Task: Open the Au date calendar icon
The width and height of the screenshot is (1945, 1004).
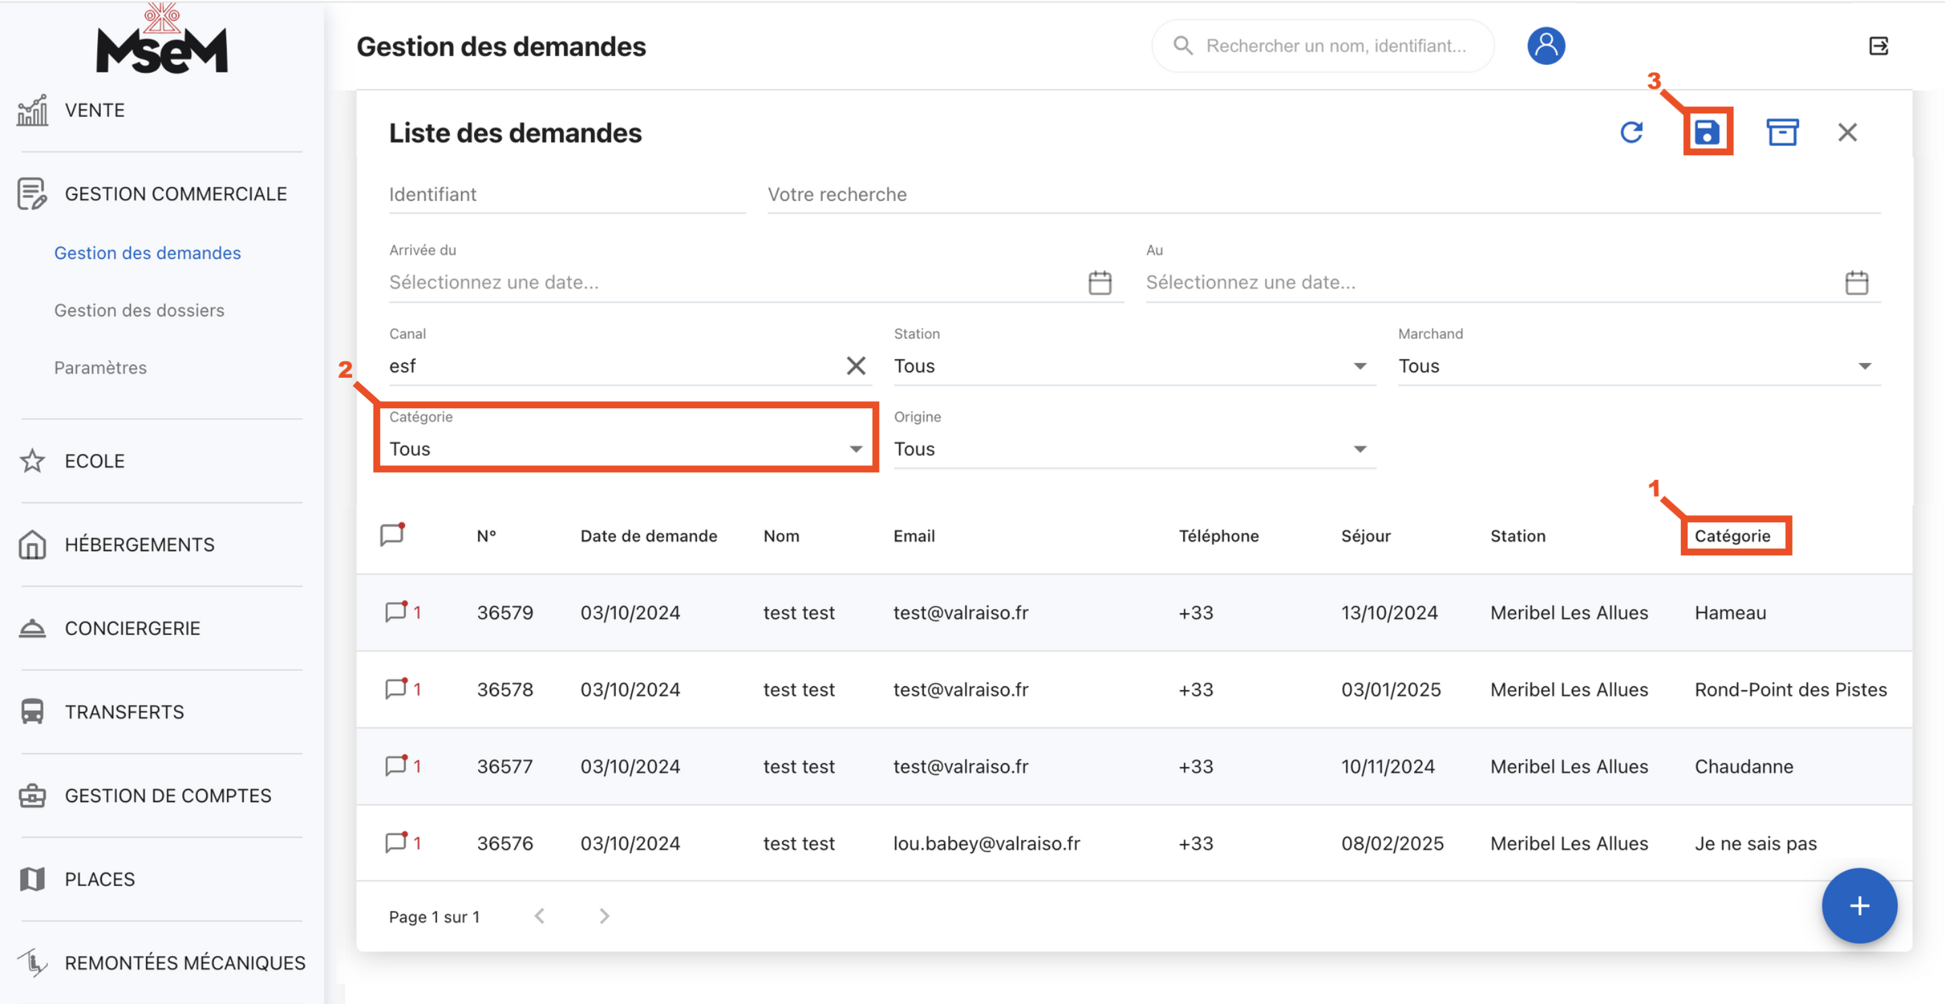Action: coord(1856,283)
